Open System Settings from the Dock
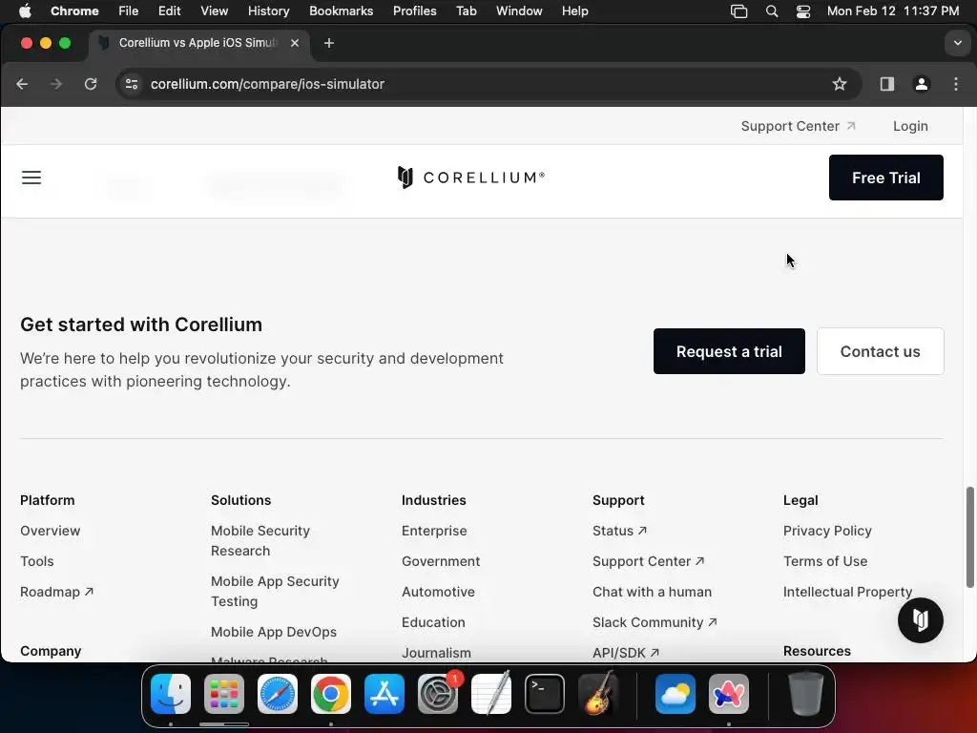Screen dimensions: 977x733 [438, 694]
